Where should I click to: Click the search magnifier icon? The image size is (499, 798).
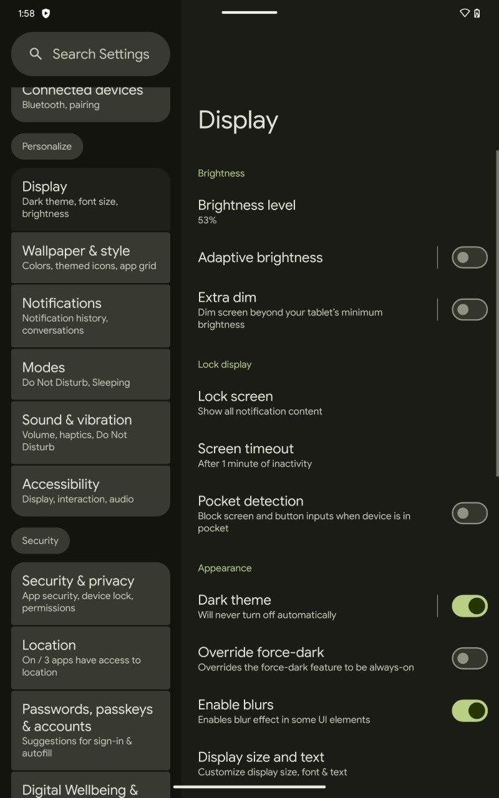click(36, 54)
